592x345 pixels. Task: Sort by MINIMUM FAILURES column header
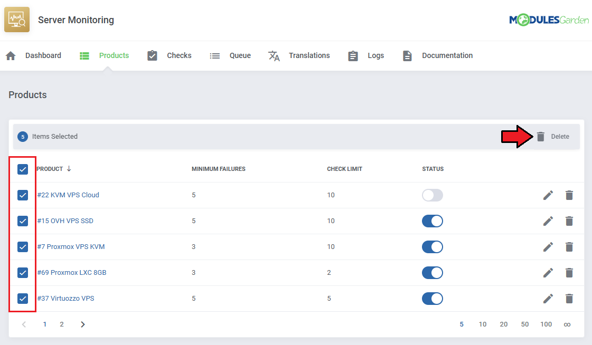click(218, 169)
